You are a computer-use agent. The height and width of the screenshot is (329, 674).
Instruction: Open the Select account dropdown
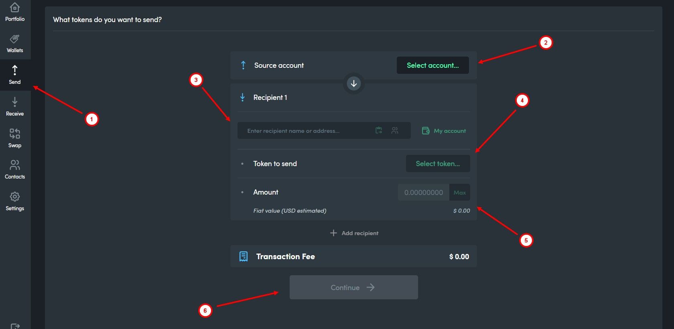(x=432, y=65)
